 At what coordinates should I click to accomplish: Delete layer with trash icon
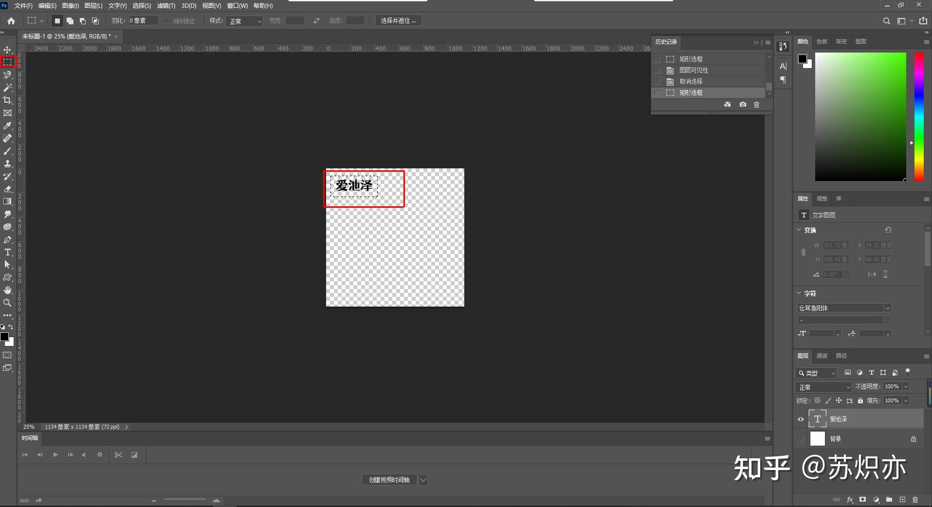(x=915, y=500)
